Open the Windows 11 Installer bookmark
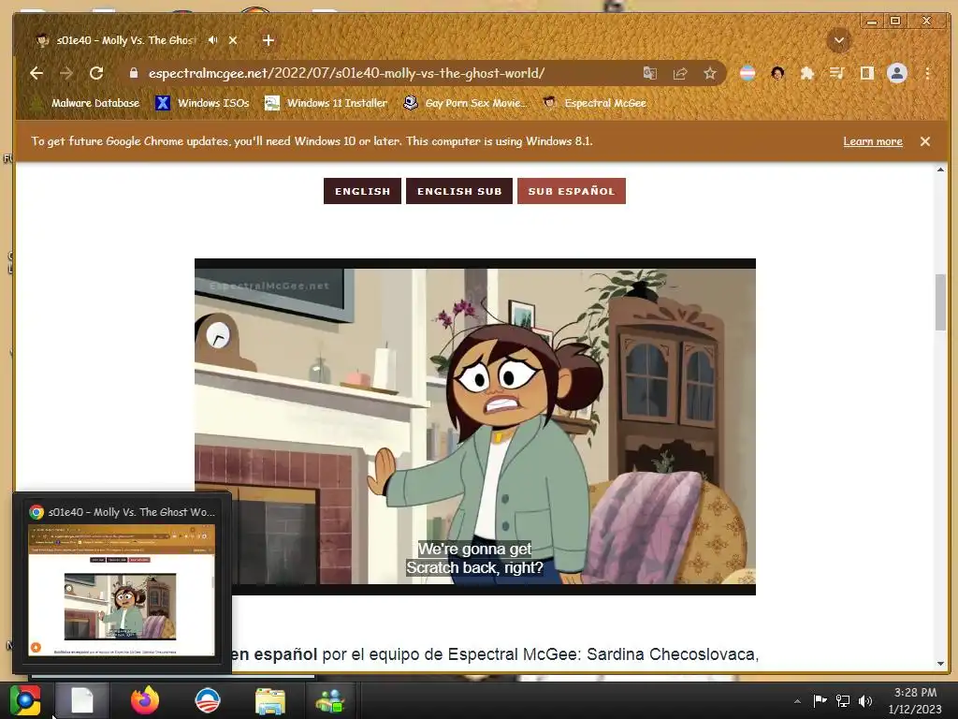Screen dimensions: 958x719 326,103
